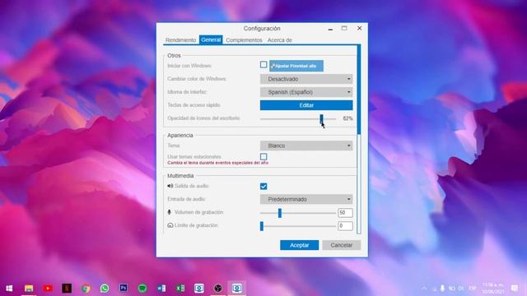This screenshot has width=527, height=296.
Task: Click the icon beside Límite de grabación
Action: pos(170,225)
